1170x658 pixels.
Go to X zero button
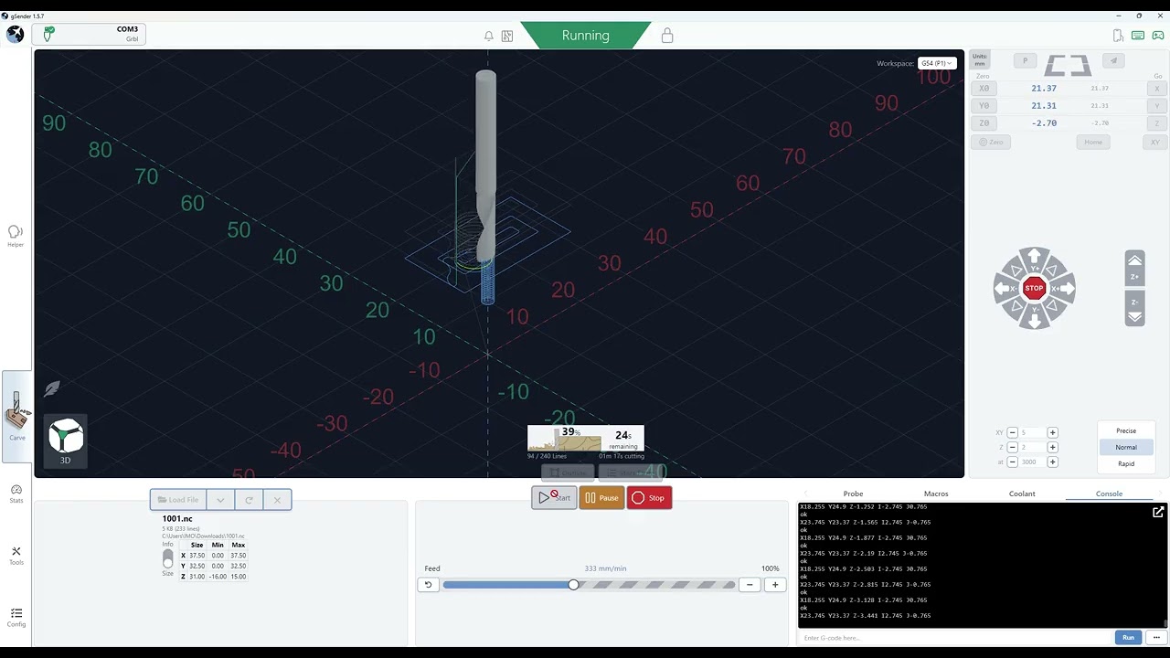pos(1156,89)
